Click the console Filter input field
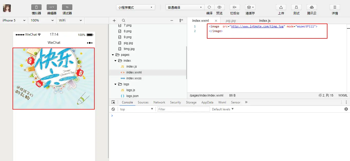The height and width of the screenshot is (161, 350). click(184, 109)
